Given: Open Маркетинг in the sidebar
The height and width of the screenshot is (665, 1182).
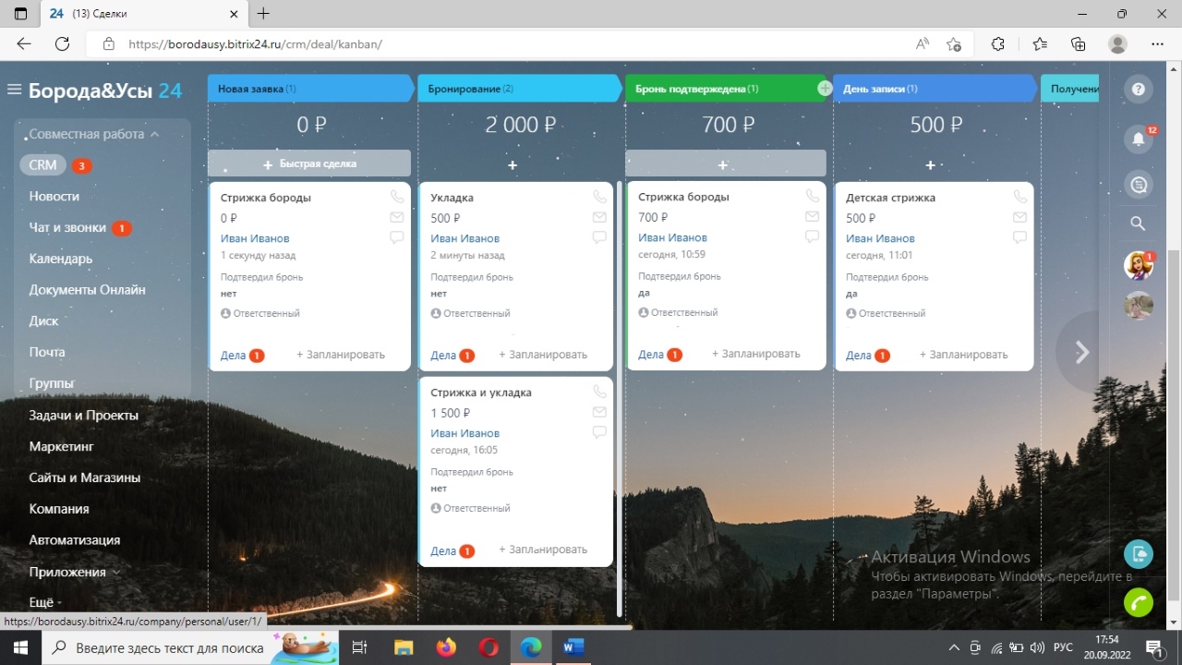Looking at the screenshot, I should pyautogui.click(x=62, y=446).
